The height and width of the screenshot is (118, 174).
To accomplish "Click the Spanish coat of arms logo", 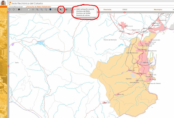I will [3, 3].
